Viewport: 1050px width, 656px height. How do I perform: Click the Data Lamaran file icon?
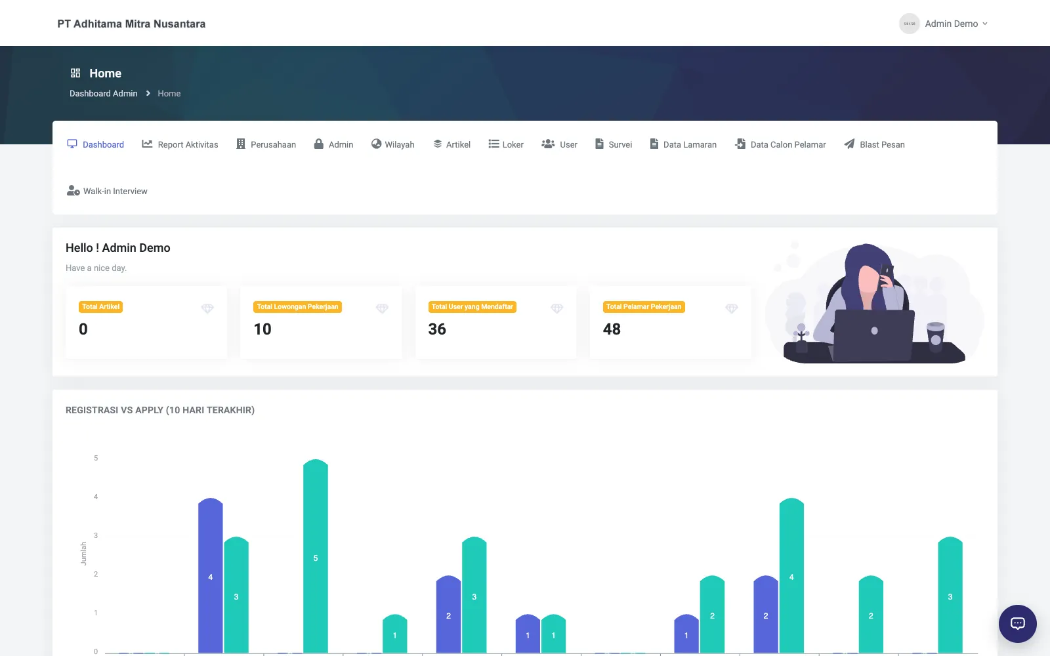(654, 144)
